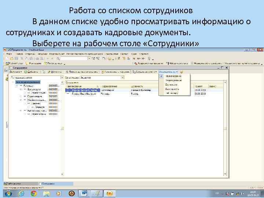This screenshot has height=198, width=264.
Task: Click the Cut scissors icon in main toolbar
Action: [22, 58]
